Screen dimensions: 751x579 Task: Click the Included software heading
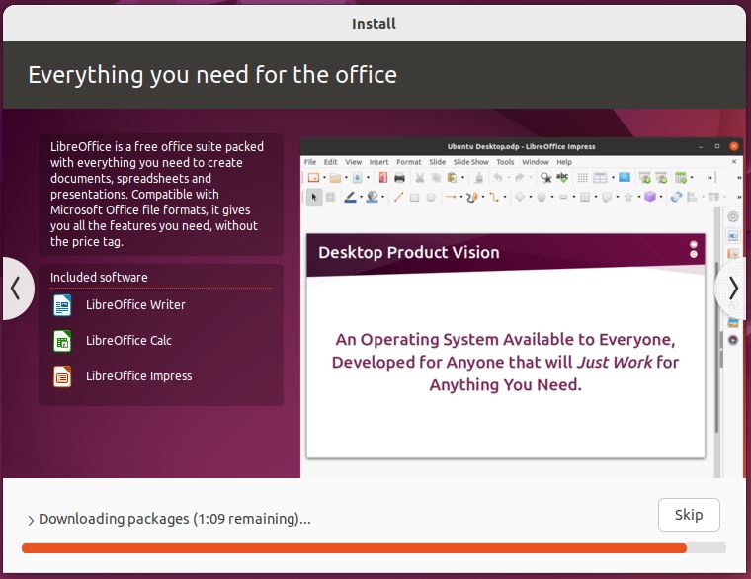click(x=99, y=277)
